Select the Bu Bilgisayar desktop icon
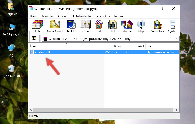The width and height of the screenshot is (195, 124). click(x=11, y=30)
